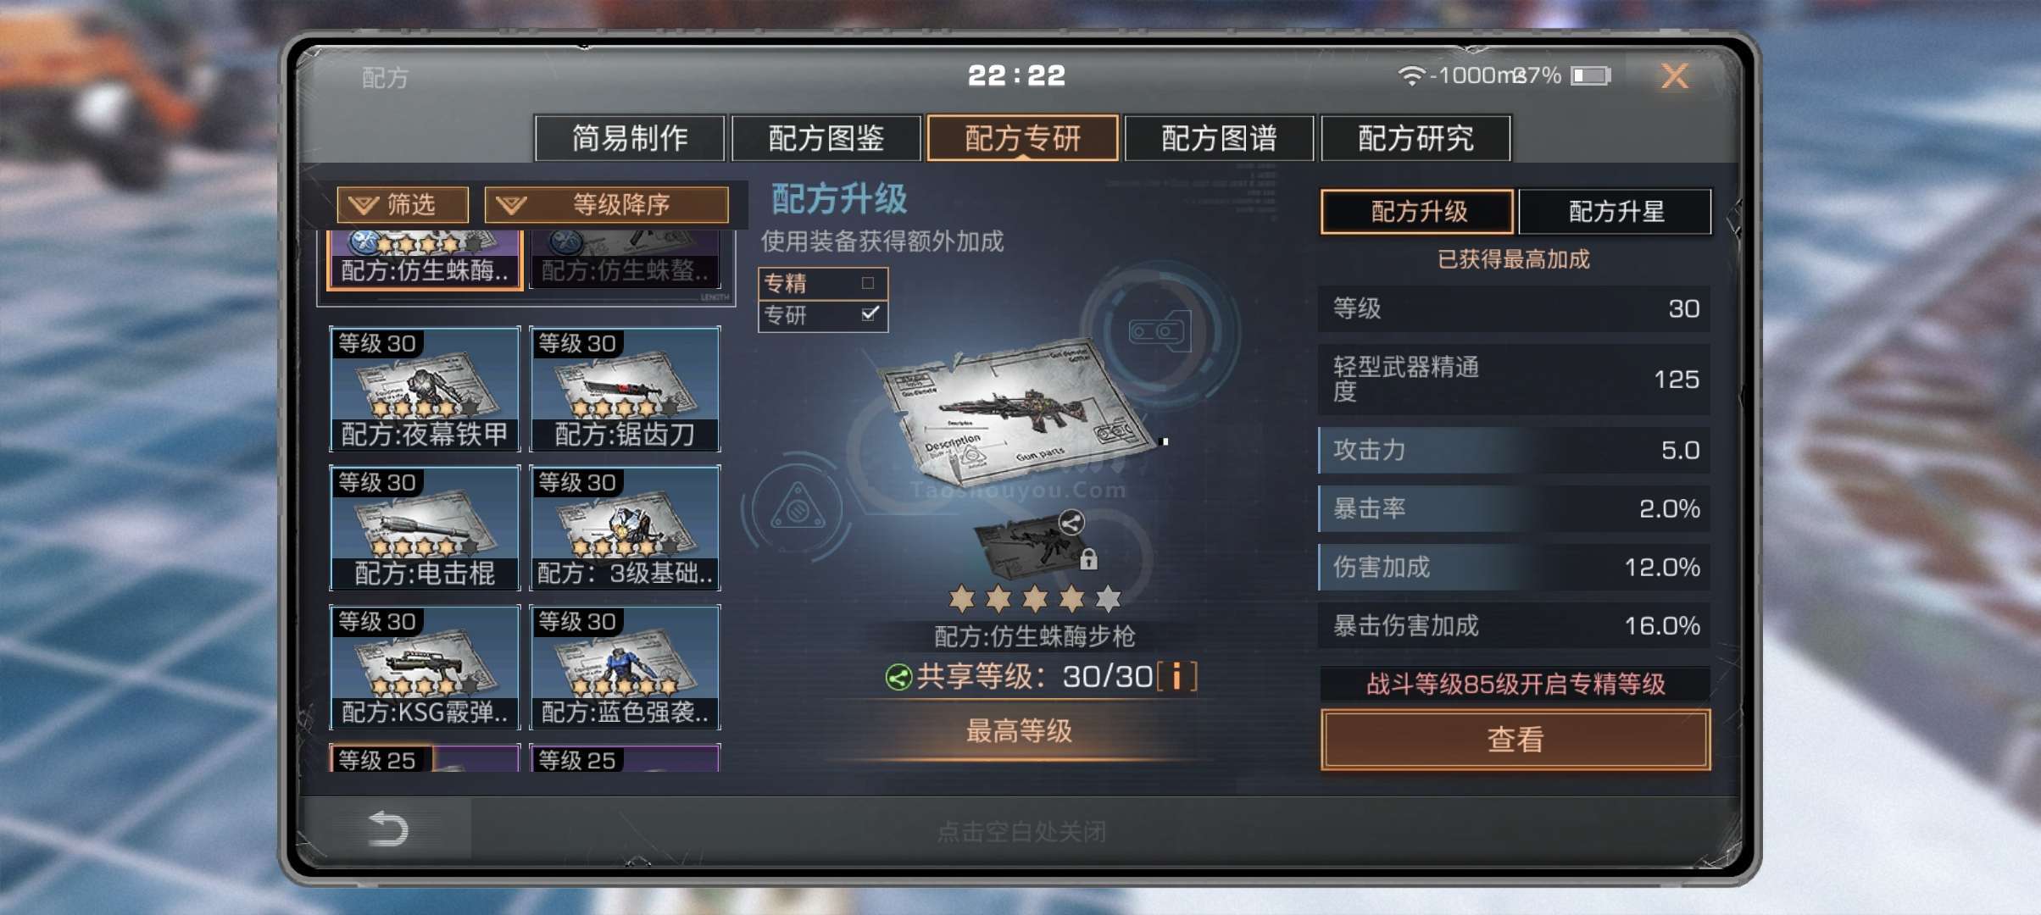This screenshot has height=915, width=2041.
Task: Click the orange X close icon
Action: click(1675, 76)
